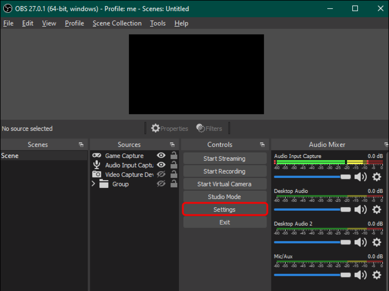
Task: Open the Controls panel options icon
Action: pos(262,145)
